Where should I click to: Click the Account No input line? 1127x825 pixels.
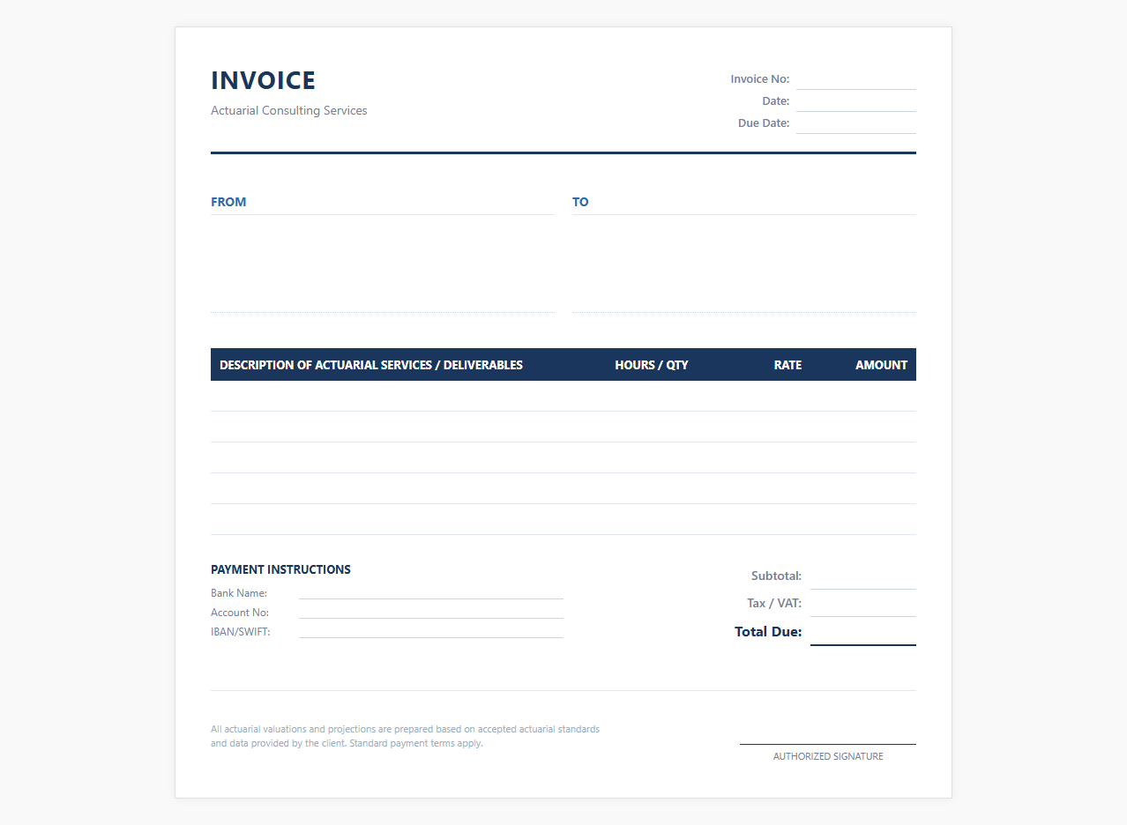coord(431,612)
